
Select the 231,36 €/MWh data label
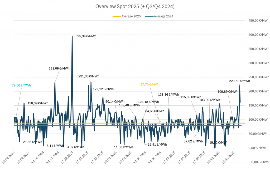point(89,76)
